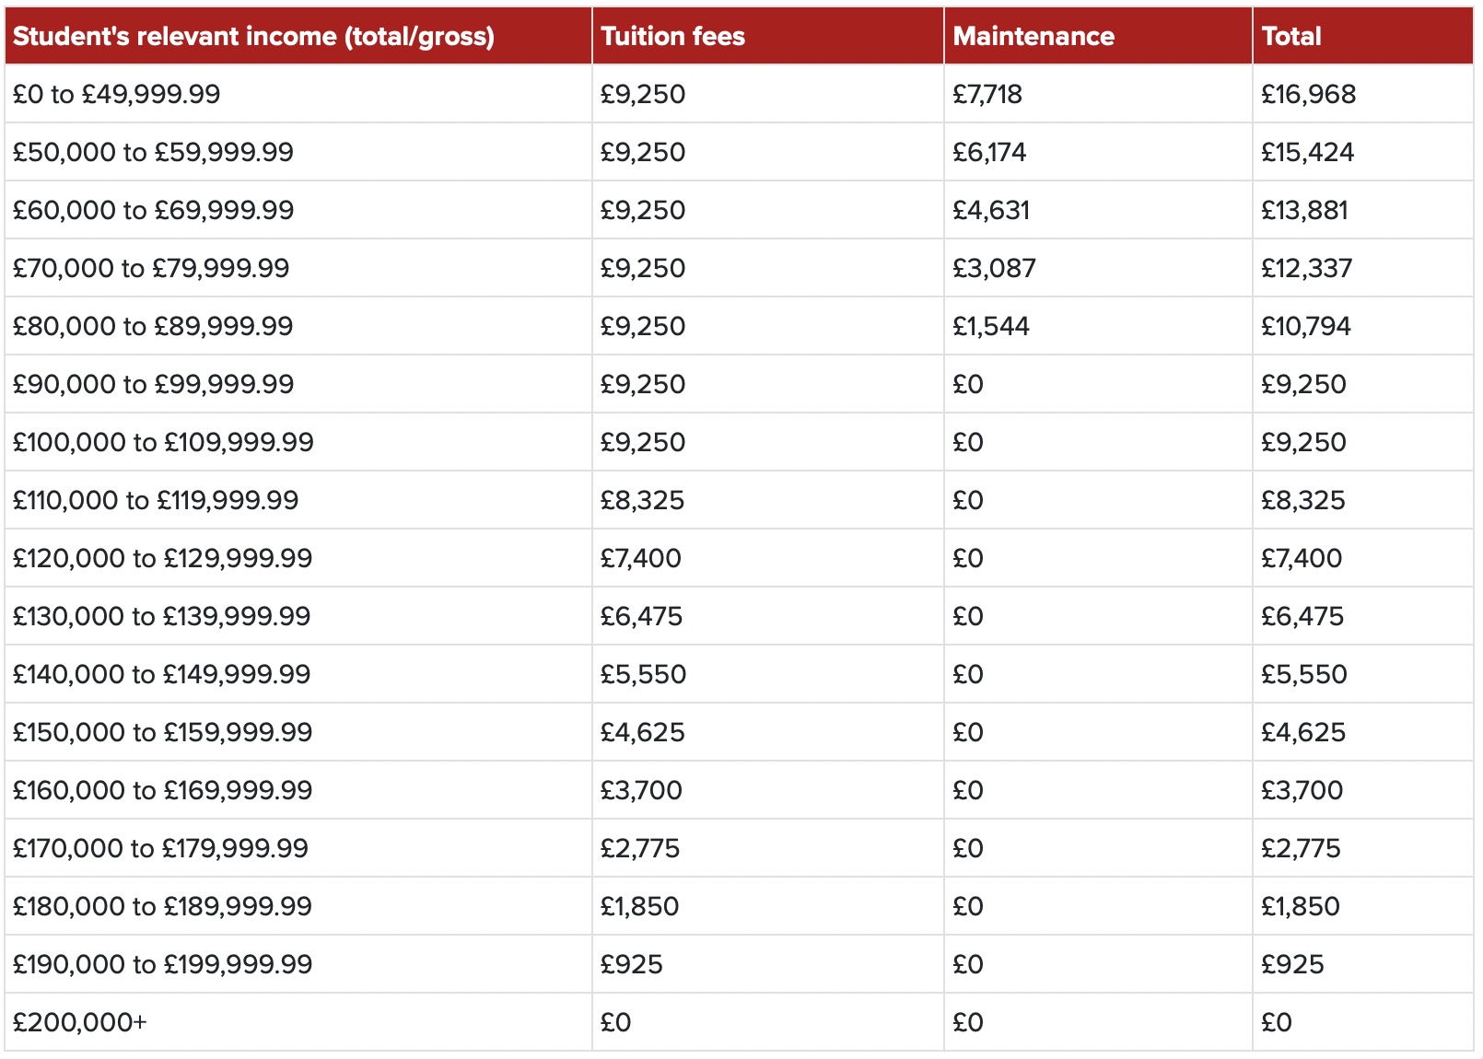The height and width of the screenshot is (1059, 1483).
Task: Select the "£1,544" maintenance cell
Action: (1098, 326)
